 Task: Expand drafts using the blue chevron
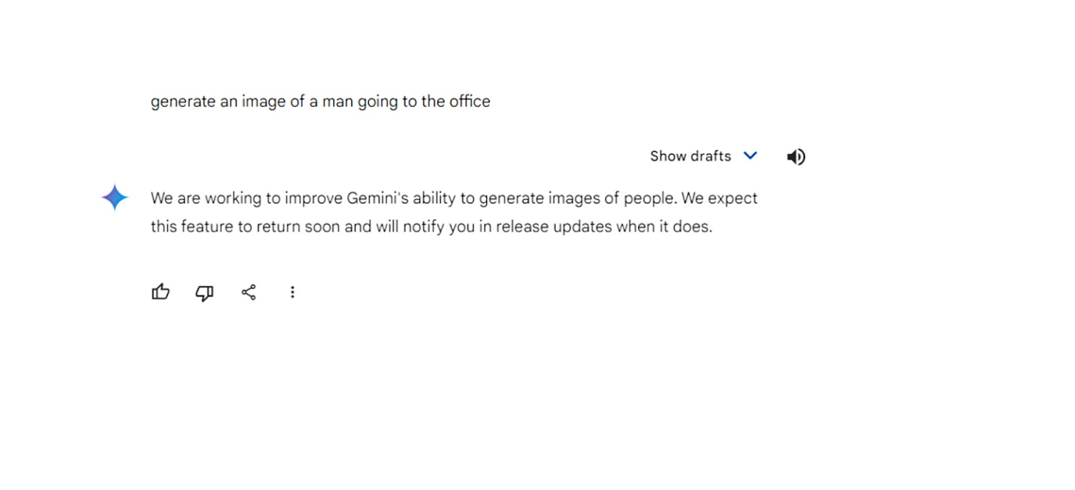coord(750,156)
